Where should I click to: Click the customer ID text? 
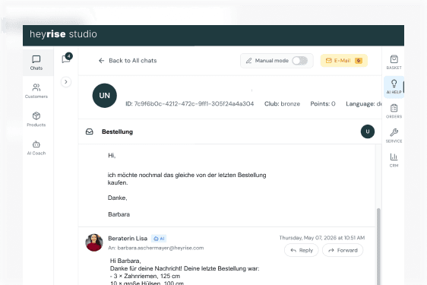[x=189, y=104]
